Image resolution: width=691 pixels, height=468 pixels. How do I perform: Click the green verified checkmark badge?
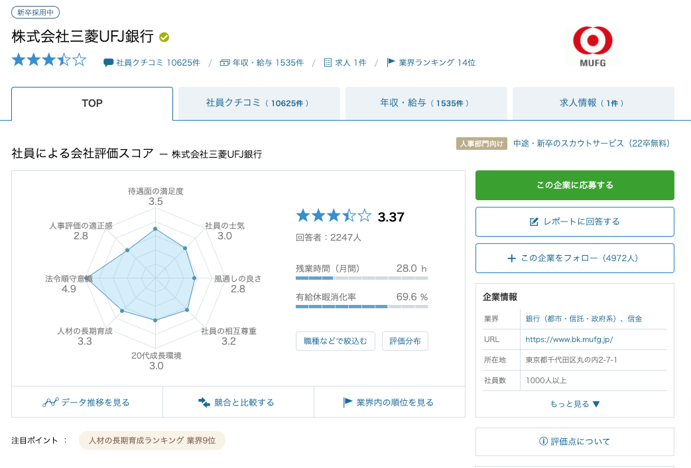coord(164,37)
